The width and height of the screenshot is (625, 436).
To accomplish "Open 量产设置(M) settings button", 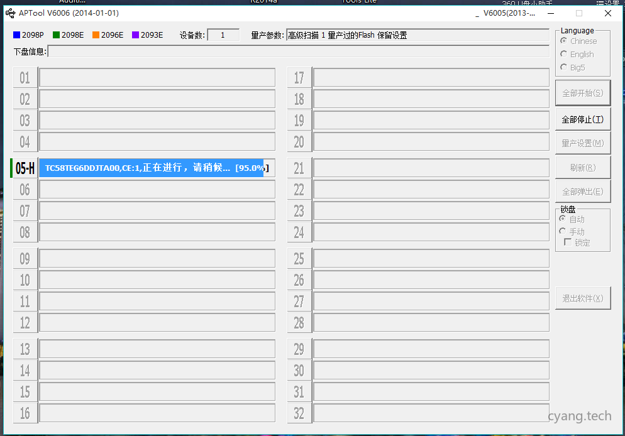I will (583, 143).
